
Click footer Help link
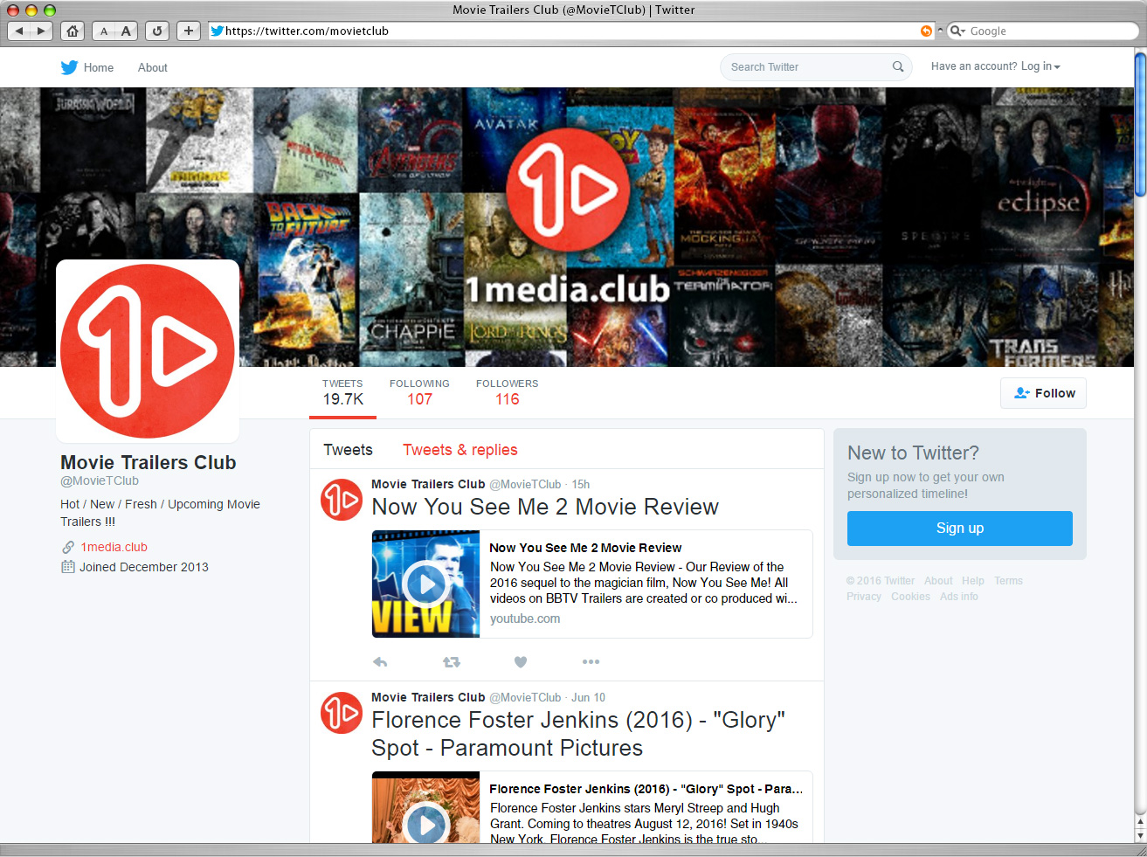[973, 581]
